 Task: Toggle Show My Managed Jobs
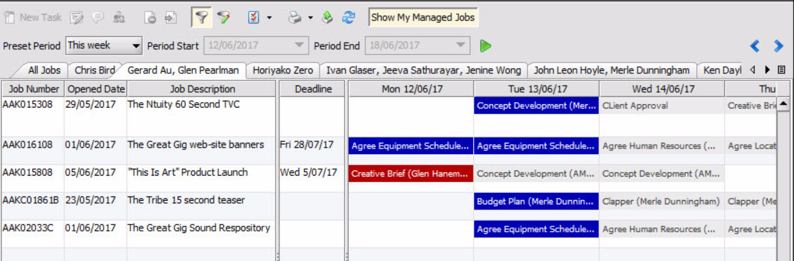pyautogui.click(x=423, y=17)
